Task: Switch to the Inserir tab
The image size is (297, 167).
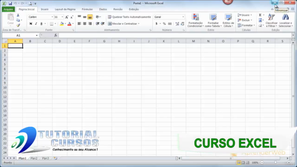Action: pyautogui.click(x=45, y=9)
